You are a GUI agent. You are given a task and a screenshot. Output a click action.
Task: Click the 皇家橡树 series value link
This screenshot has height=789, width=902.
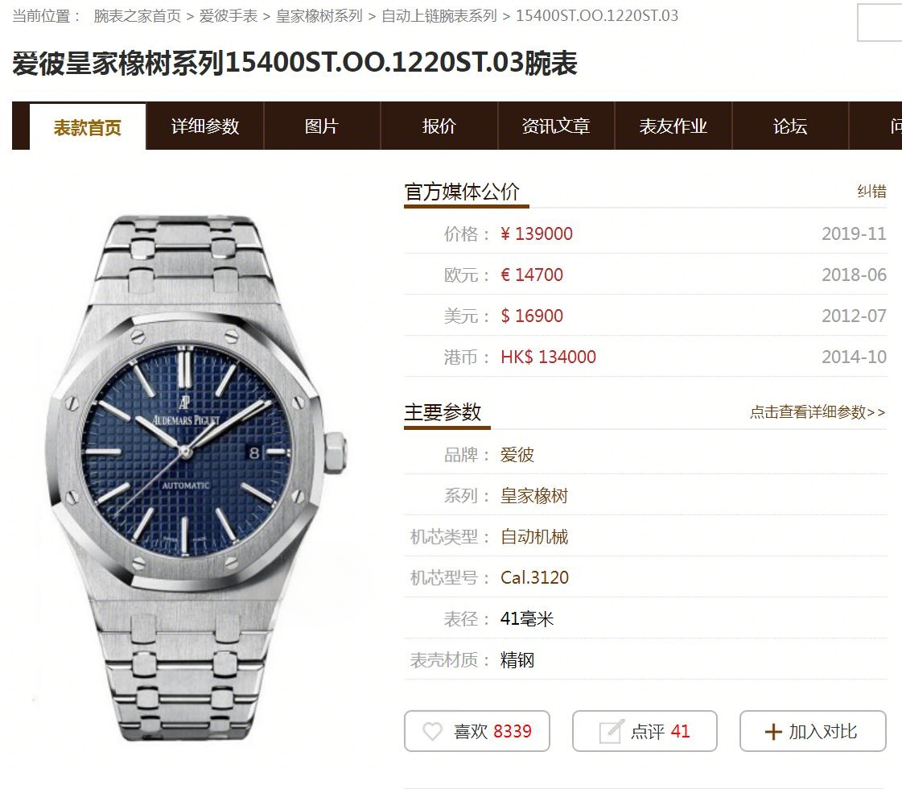coord(533,495)
